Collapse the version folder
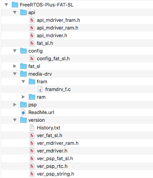This screenshot has width=153, height=178. coord(15,120)
